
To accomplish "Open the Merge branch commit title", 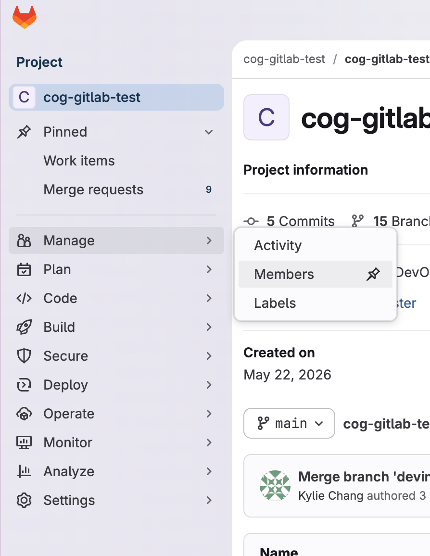I will [x=364, y=477].
